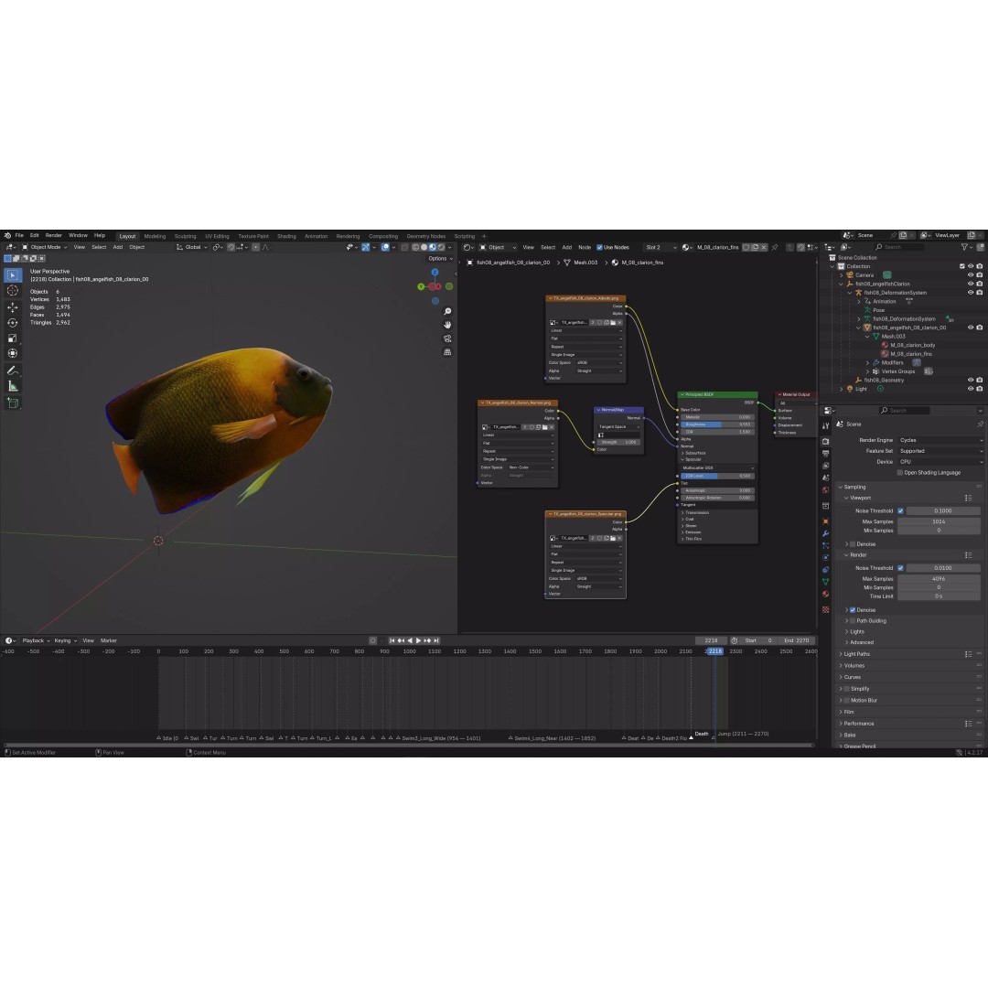
Task: Hide the Light object with eye icon
Action: [x=971, y=389]
